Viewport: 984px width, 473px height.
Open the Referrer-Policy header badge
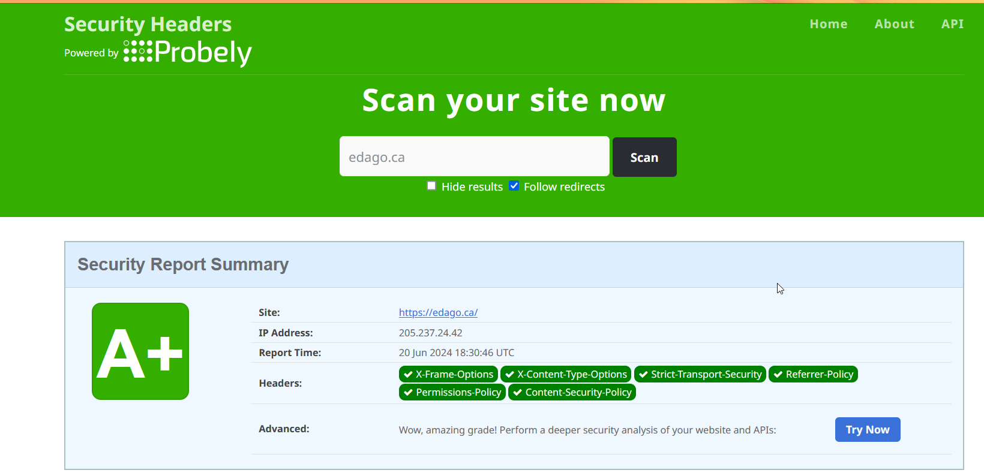(813, 374)
